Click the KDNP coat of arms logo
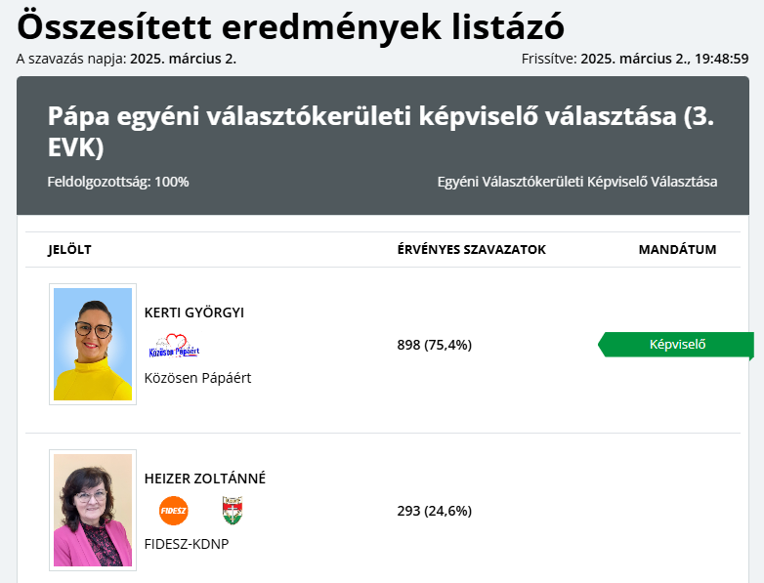The image size is (764, 583). tap(232, 511)
